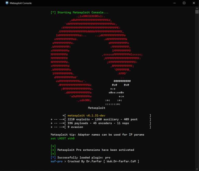199x171 pixels.
Task: Close the Metasploit Console window
Action: 194,3
